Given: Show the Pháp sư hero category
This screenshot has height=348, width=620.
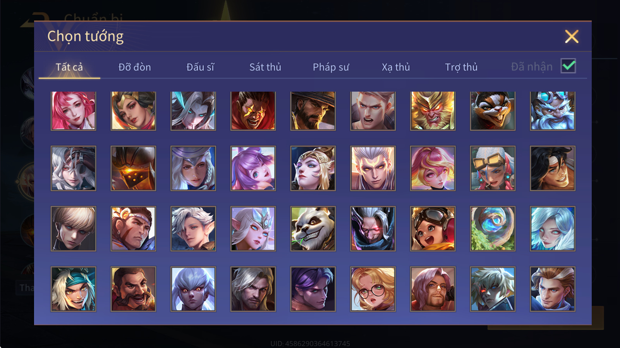Looking at the screenshot, I should (x=331, y=67).
